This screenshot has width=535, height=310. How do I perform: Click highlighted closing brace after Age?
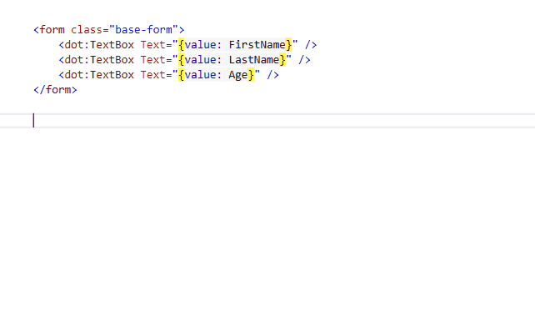[251, 75]
